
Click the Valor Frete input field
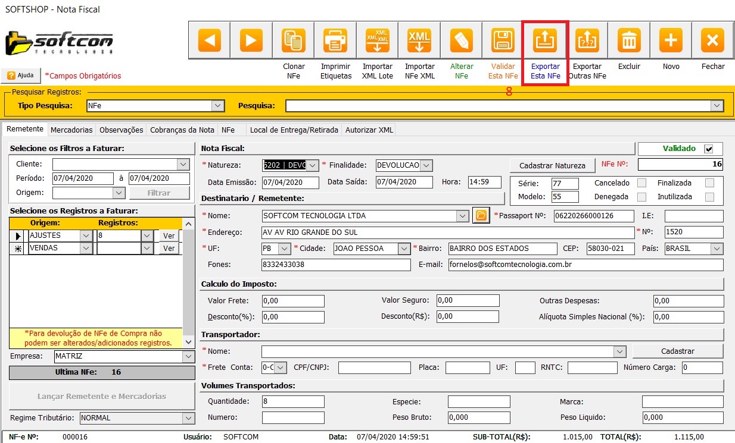pos(292,301)
